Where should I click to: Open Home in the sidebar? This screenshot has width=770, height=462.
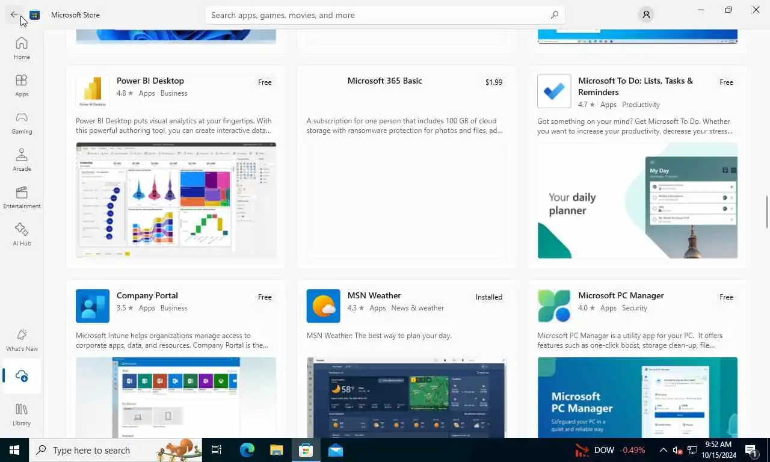tap(22, 48)
